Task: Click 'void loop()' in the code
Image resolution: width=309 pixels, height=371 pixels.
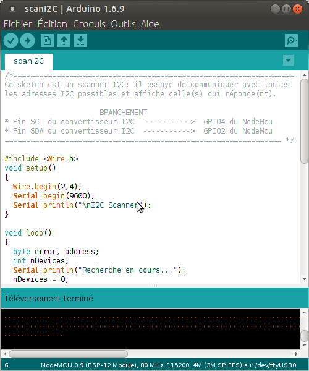Action: [x=28, y=233]
